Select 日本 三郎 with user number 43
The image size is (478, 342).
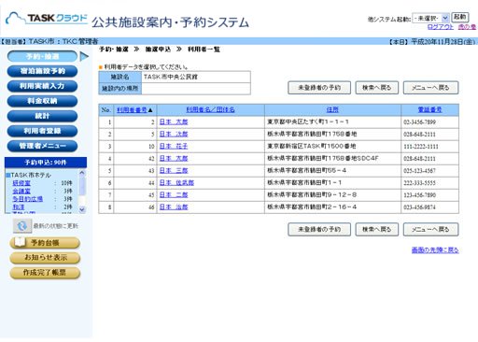point(174,170)
